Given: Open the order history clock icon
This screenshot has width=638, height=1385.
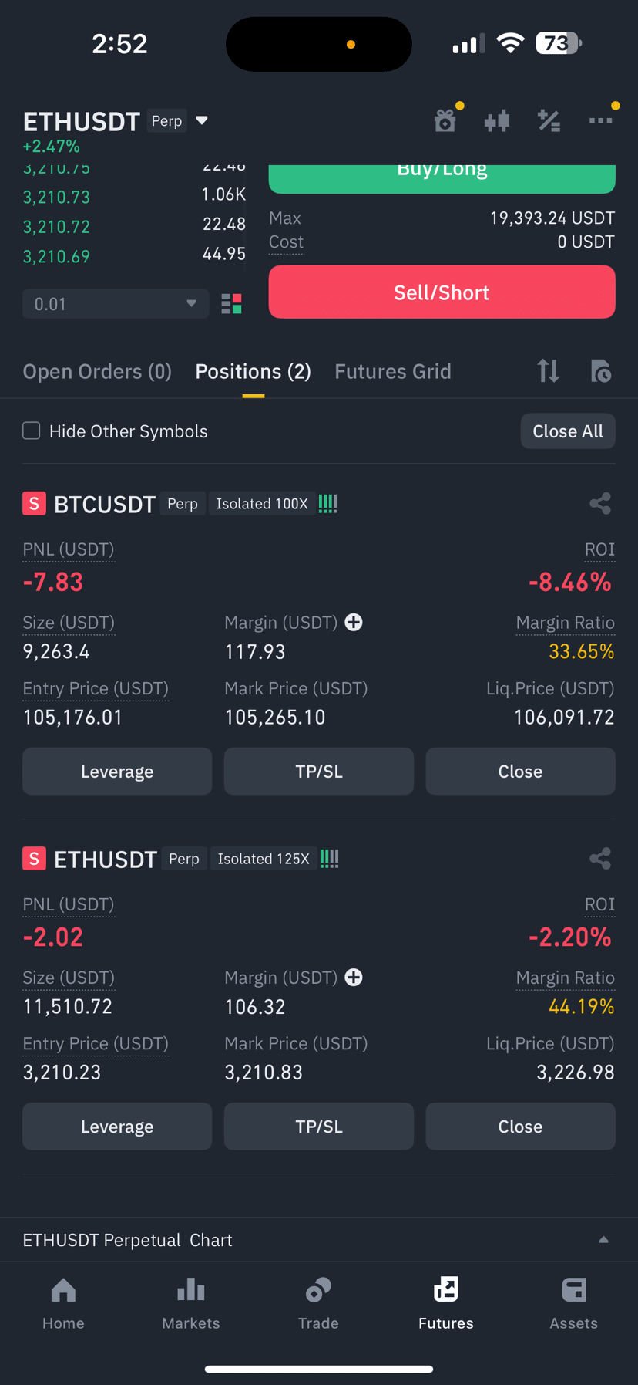Looking at the screenshot, I should point(600,371).
